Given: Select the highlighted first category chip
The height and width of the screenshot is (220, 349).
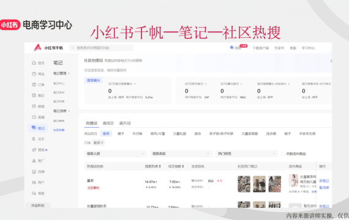Looking at the screenshot, I should pos(106,134).
